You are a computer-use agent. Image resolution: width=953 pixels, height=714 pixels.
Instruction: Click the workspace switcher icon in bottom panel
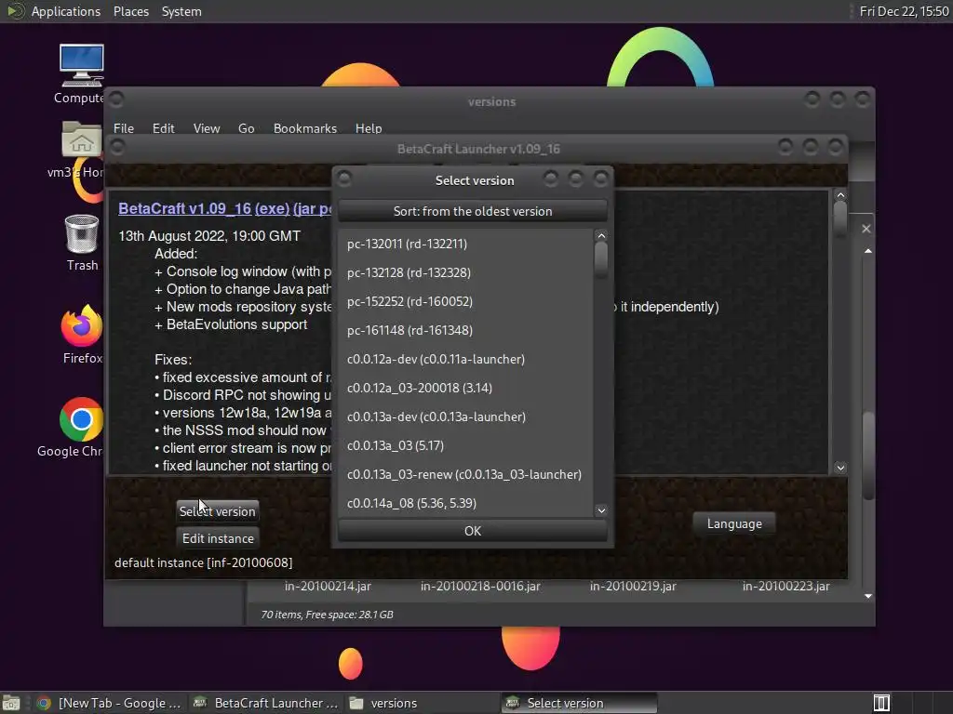click(881, 703)
